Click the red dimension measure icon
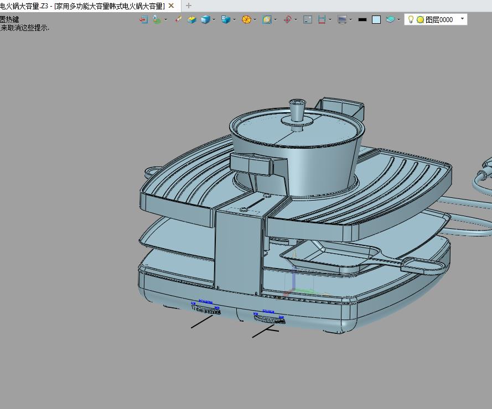This screenshot has width=492, height=409. click(322, 19)
